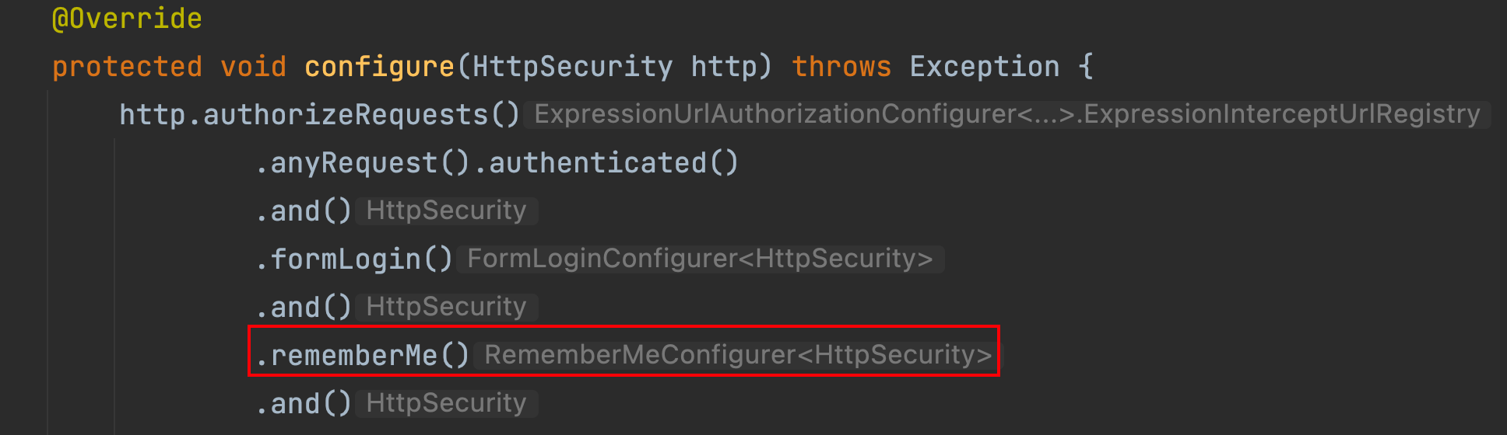Viewport: 1507px width, 435px height.
Task: Click the FormLoginConfigurer<HttpSecurity> inlay hint
Action: [700, 259]
